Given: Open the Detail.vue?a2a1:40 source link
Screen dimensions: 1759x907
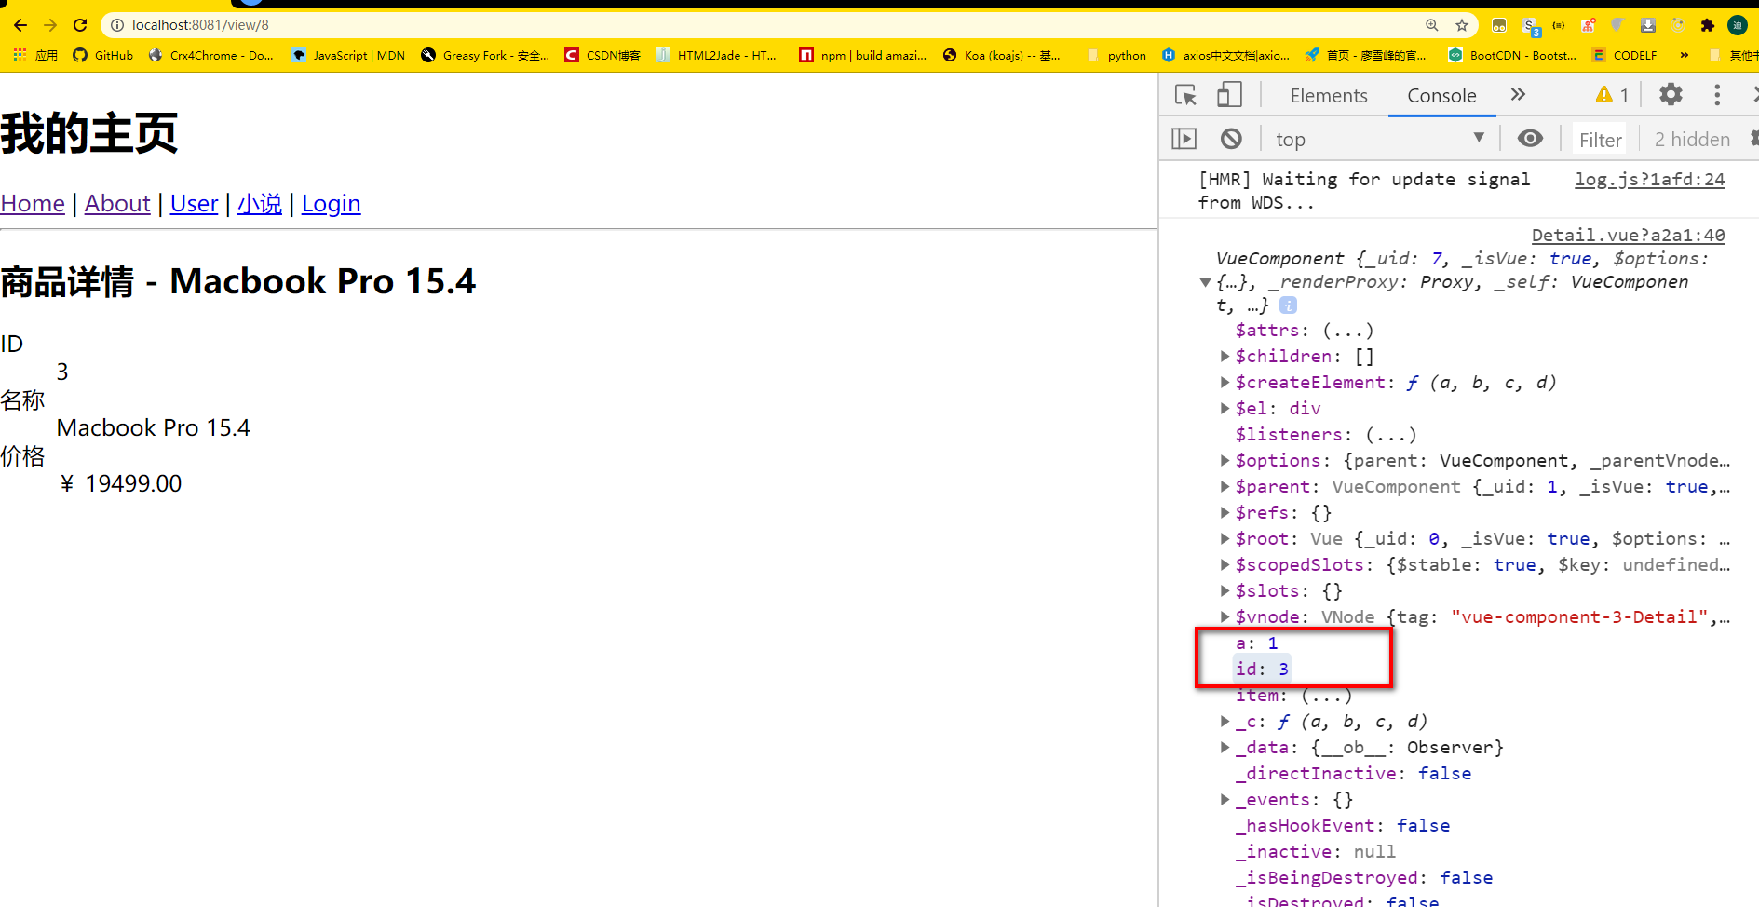Looking at the screenshot, I should (1628, 235).
